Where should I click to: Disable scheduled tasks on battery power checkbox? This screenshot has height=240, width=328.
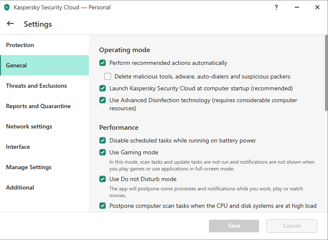point(103,140)
